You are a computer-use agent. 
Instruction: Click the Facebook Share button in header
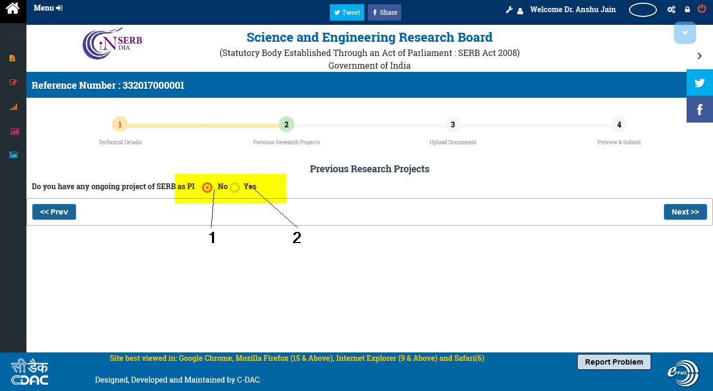[x=384, y=13]
